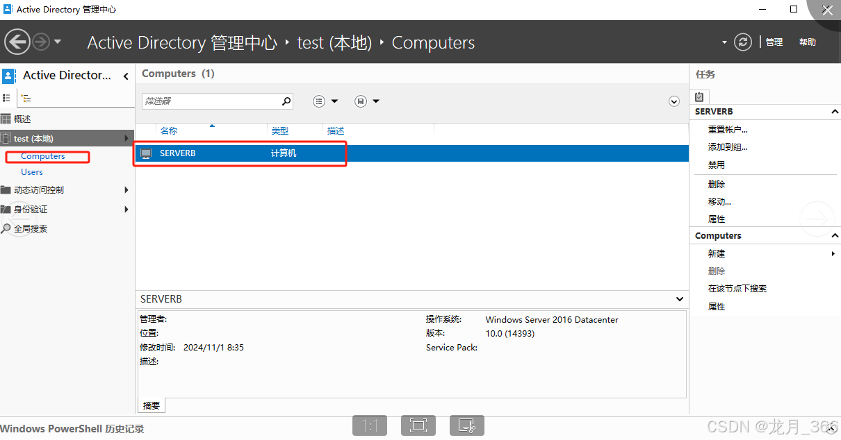The height and width of the screenshot is (440, 841).
Task: Switch navigation pane to tree view icon
Action: tap(26, 98)
